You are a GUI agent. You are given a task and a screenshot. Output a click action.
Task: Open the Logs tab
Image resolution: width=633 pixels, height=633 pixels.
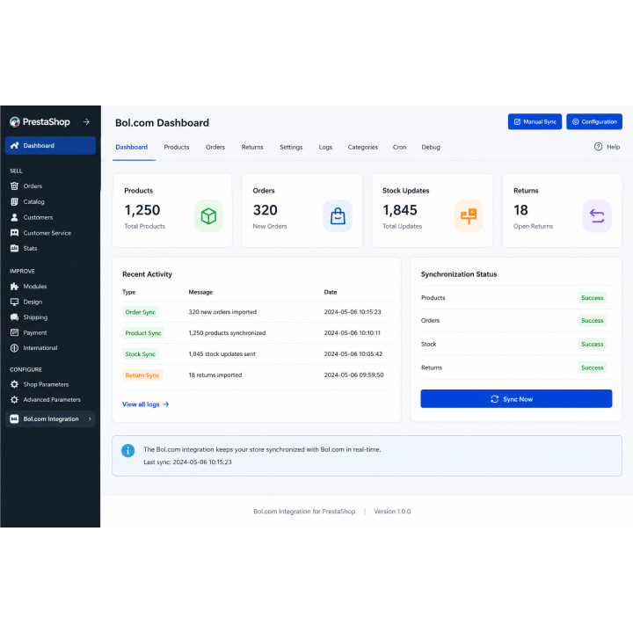pos(325,148)
